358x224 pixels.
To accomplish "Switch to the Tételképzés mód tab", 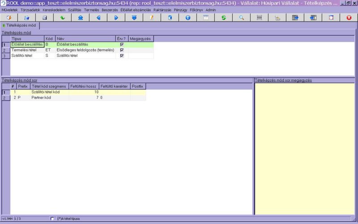I will (20, 26).
